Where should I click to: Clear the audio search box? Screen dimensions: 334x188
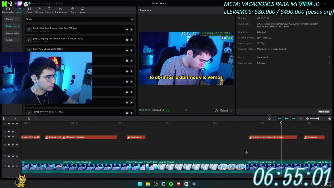[x=132, y=19]
